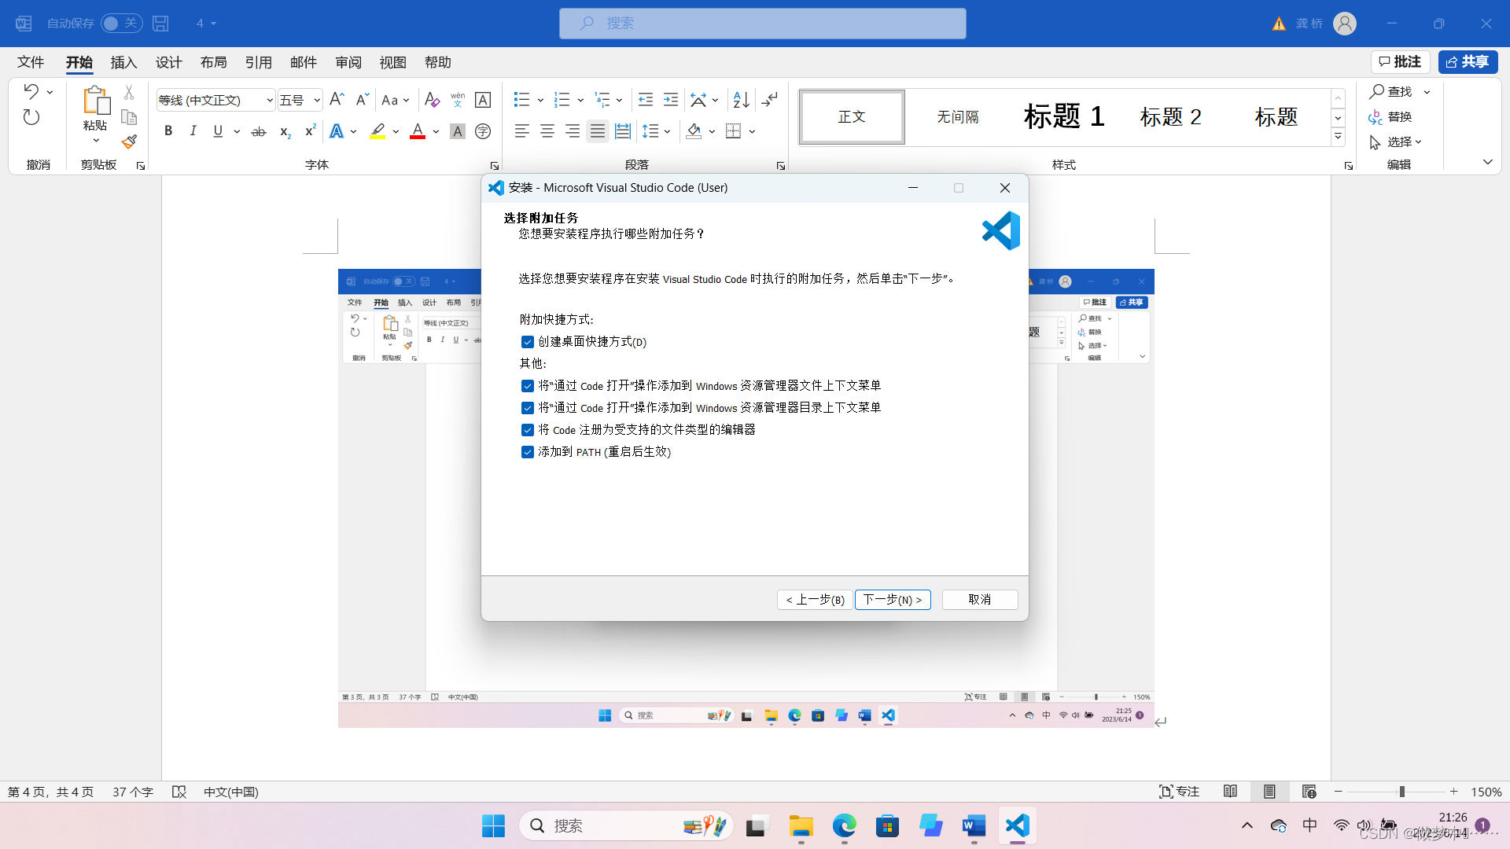Click the strikethrough text icon
The height and width of the screenshot is (849, 1510).
(259, 131)
